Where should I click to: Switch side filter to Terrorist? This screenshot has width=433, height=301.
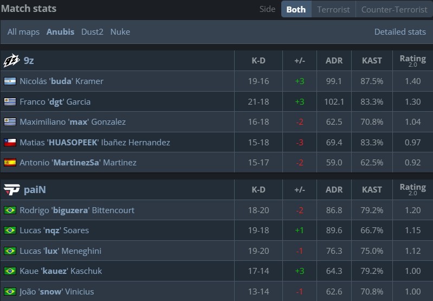[333, 9]
